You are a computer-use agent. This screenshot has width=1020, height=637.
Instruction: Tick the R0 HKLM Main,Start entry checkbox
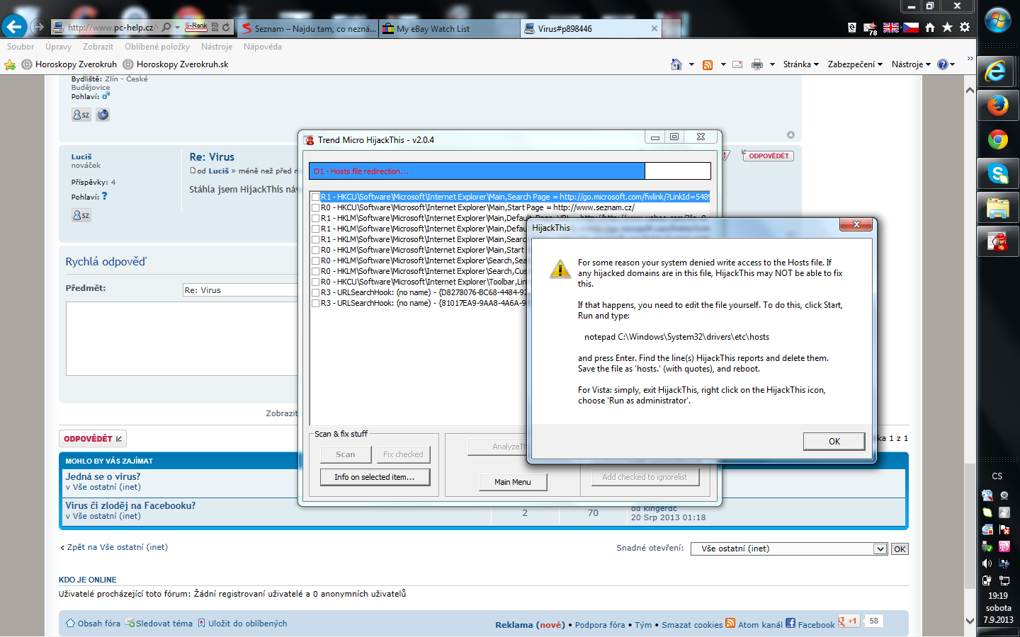click(x=315, y=251)
